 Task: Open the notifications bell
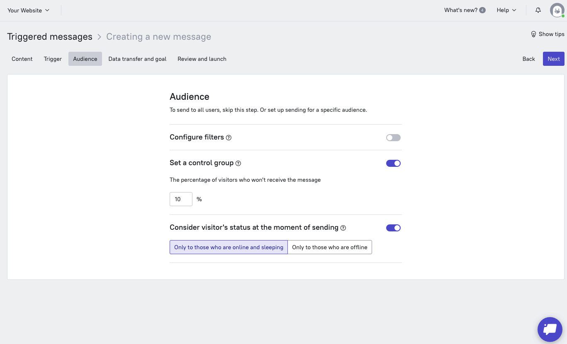coord(538,10)
